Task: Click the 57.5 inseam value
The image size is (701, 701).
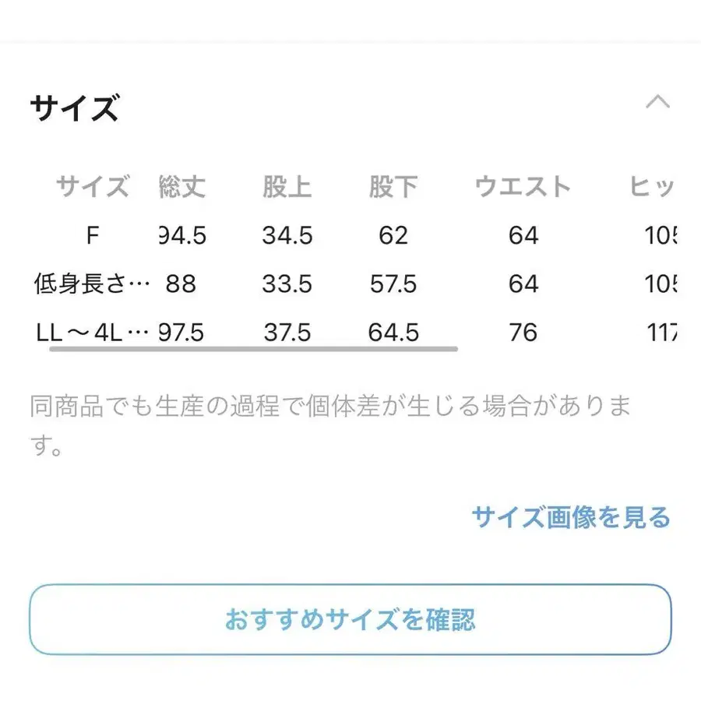Action: 393,284
